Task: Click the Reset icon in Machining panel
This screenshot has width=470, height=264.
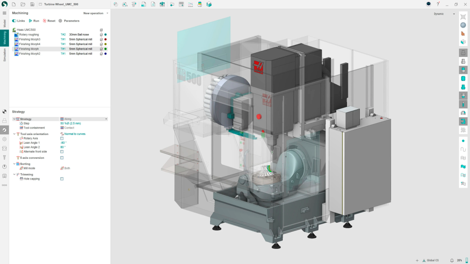Action: [x=45, y=21]
